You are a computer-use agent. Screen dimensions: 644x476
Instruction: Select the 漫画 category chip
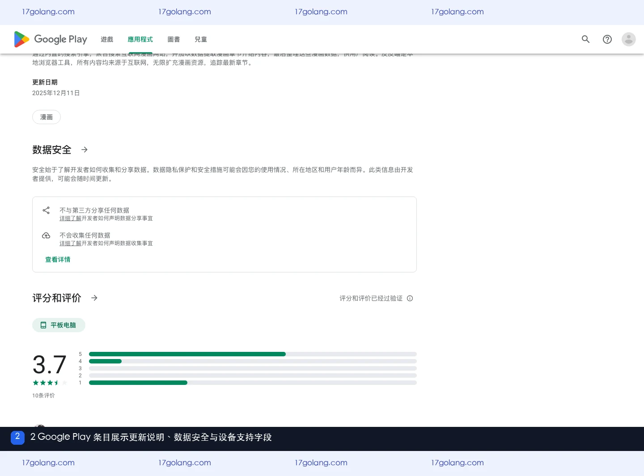(47, 117)
